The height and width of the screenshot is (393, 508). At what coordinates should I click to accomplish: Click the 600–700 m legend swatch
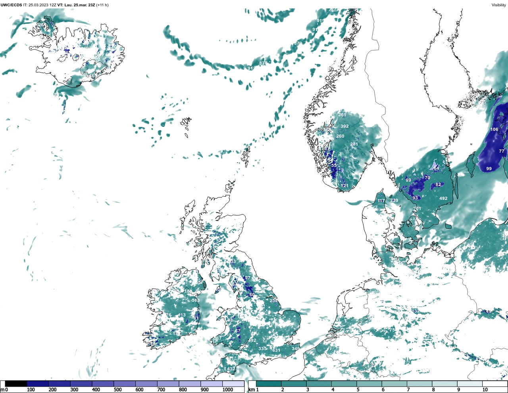point(146,384)
